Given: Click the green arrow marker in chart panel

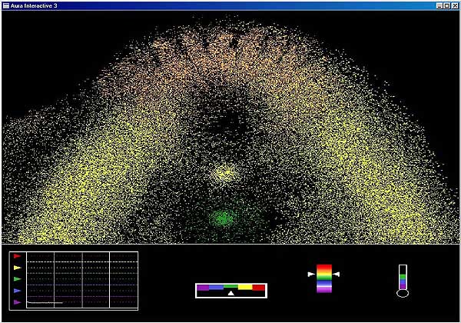Looking at the screenshot, I should [17, 279].
